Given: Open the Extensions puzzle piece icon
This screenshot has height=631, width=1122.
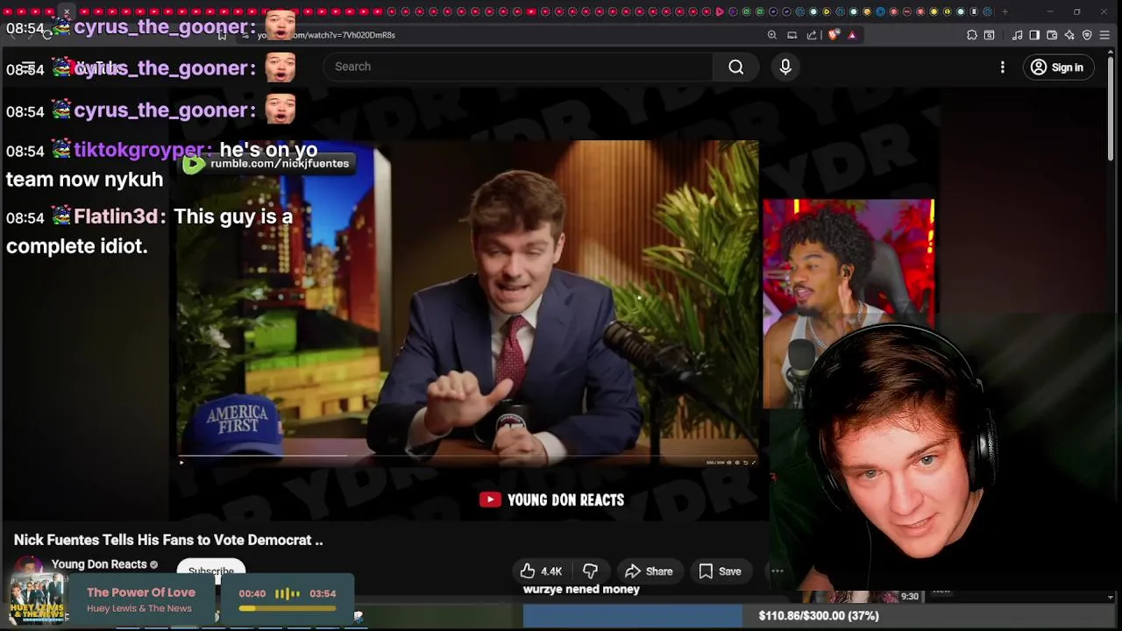Looking at the screenshot, I should click(x=972, y=35).
